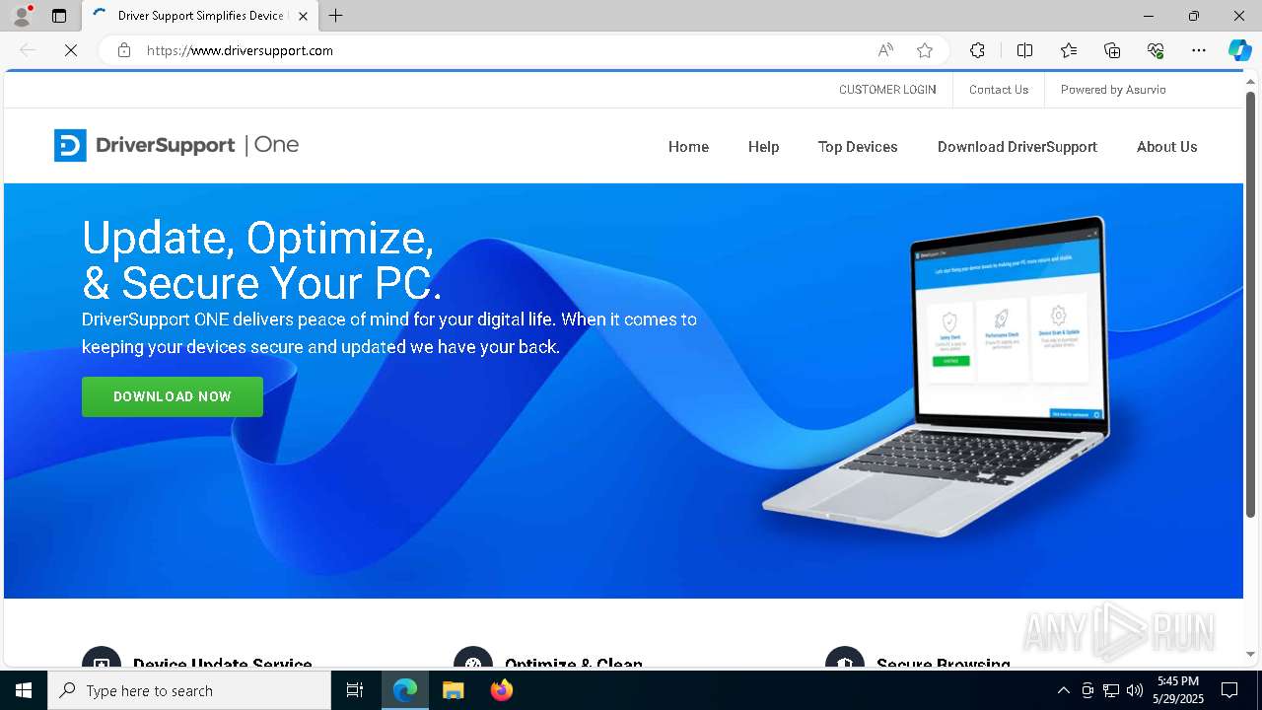This screenshot has width=1262, height=710.
Task: Click the Optimize & Clean icon
Action: (x=473, y=659)
